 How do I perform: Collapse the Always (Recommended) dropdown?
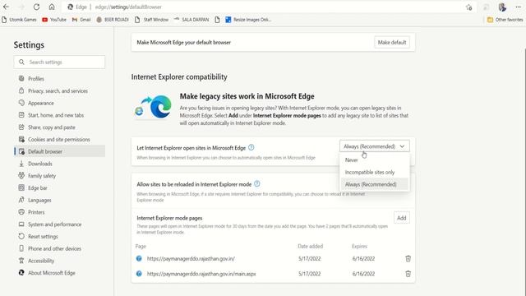point(375,146)
